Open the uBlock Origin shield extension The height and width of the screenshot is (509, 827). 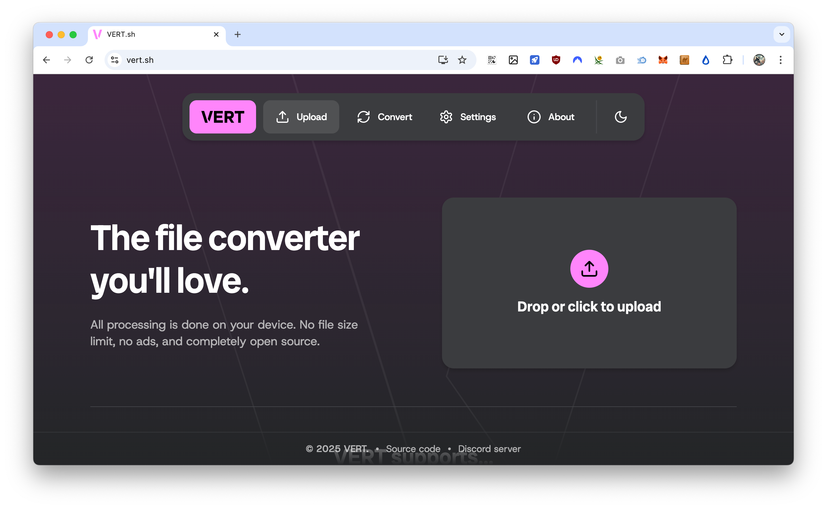pos(556,60)
